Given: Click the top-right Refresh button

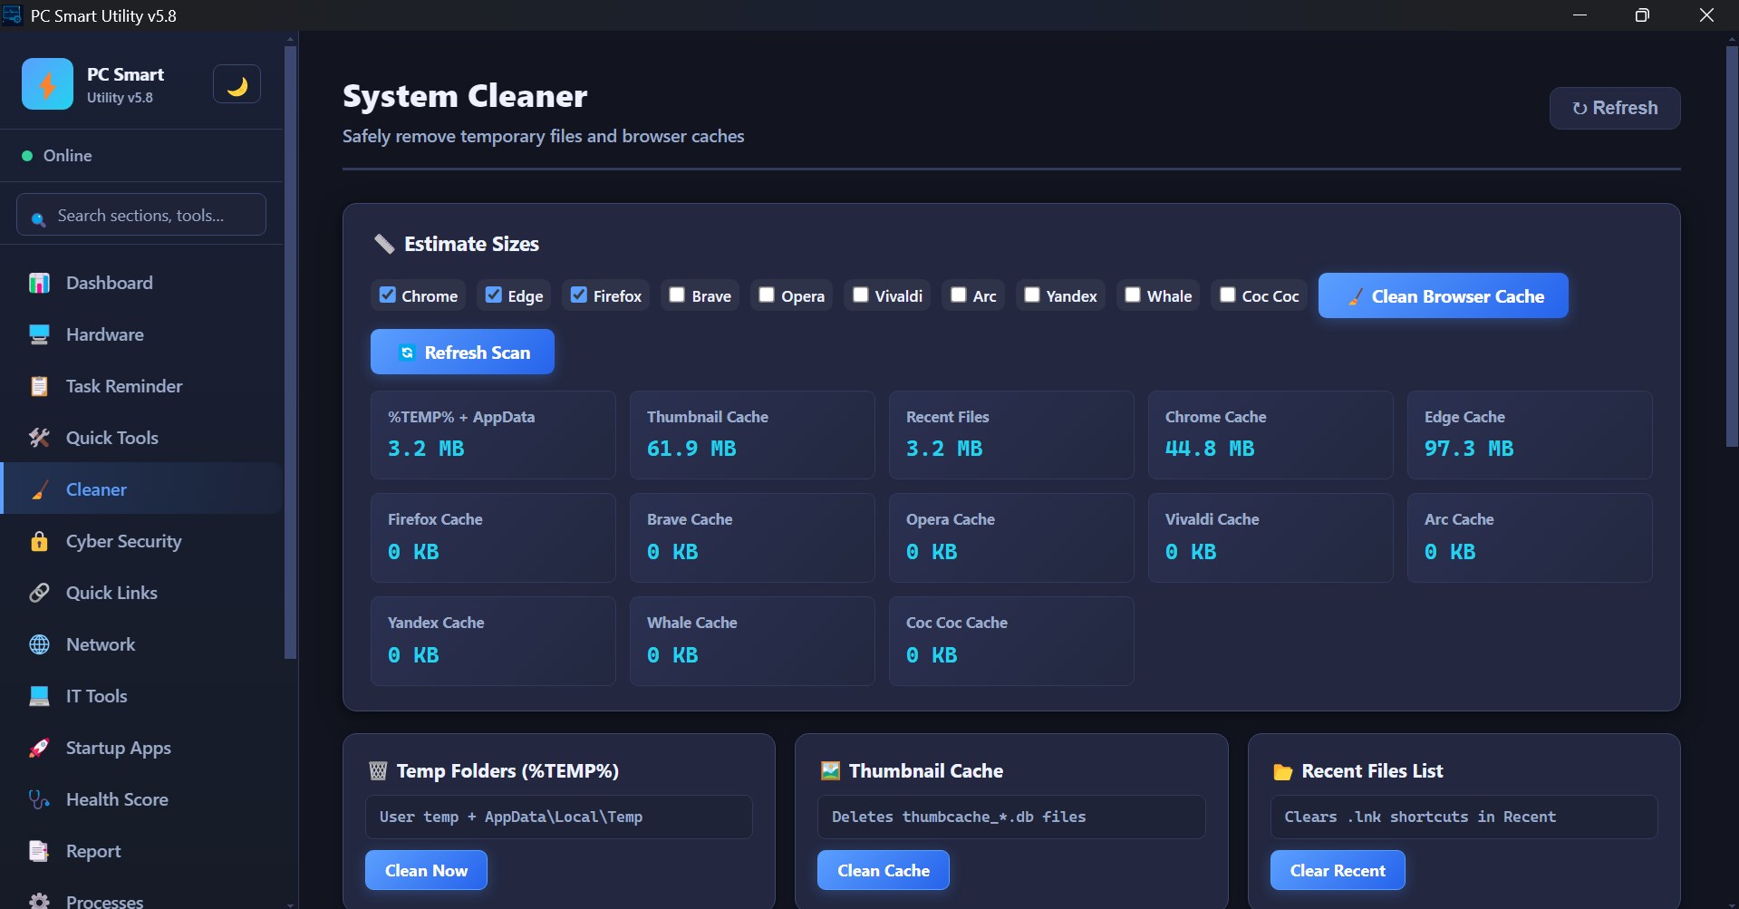Looking at the screenshot, I should pos(1615,108).
